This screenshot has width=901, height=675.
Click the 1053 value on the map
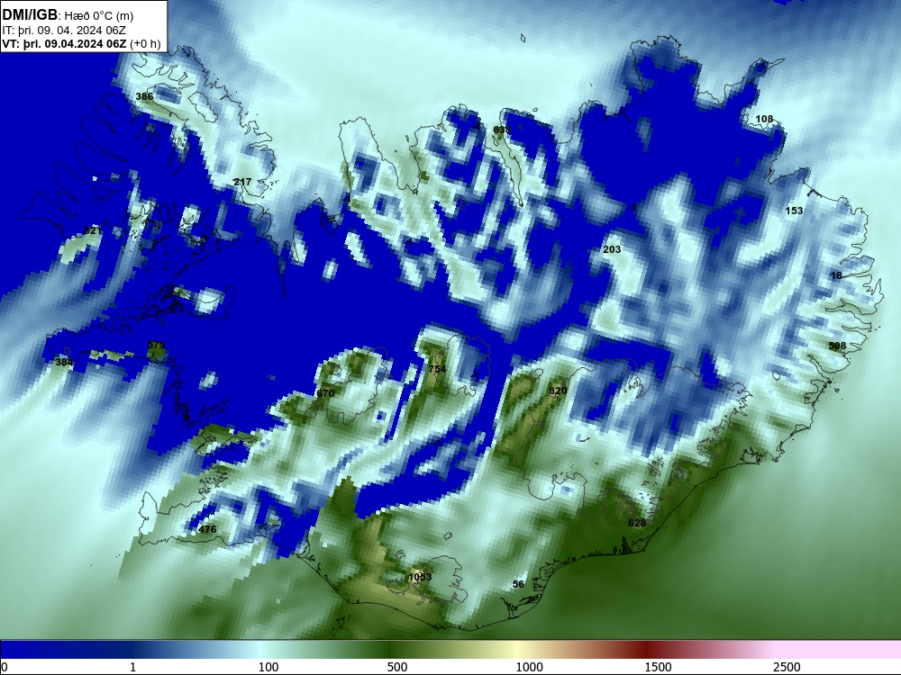point(420,577)
